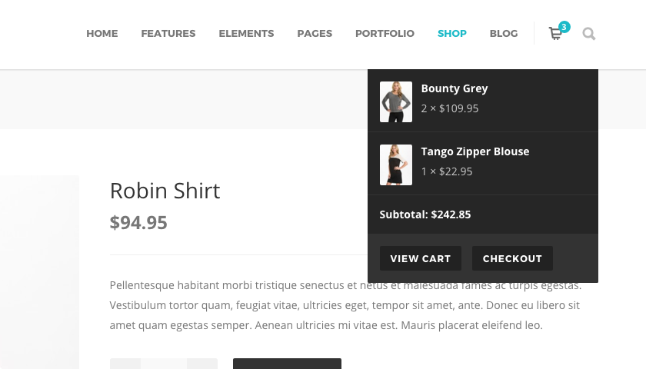Open the Bounty Grey product link
The height and width of the screenshot is (369, 646).
click(455, 88)
